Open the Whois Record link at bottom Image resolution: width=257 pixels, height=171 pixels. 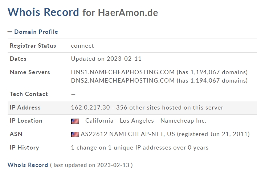pyautogui.click(x=28, y=165)
